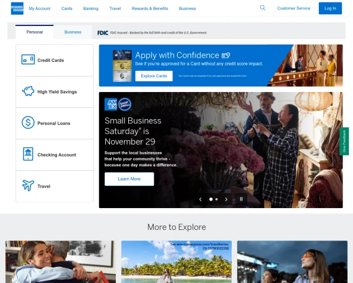Image resolution: width=353 pixels, height=283 pixels.
Task: Open Business menu in top navigation
Action: 188,9
